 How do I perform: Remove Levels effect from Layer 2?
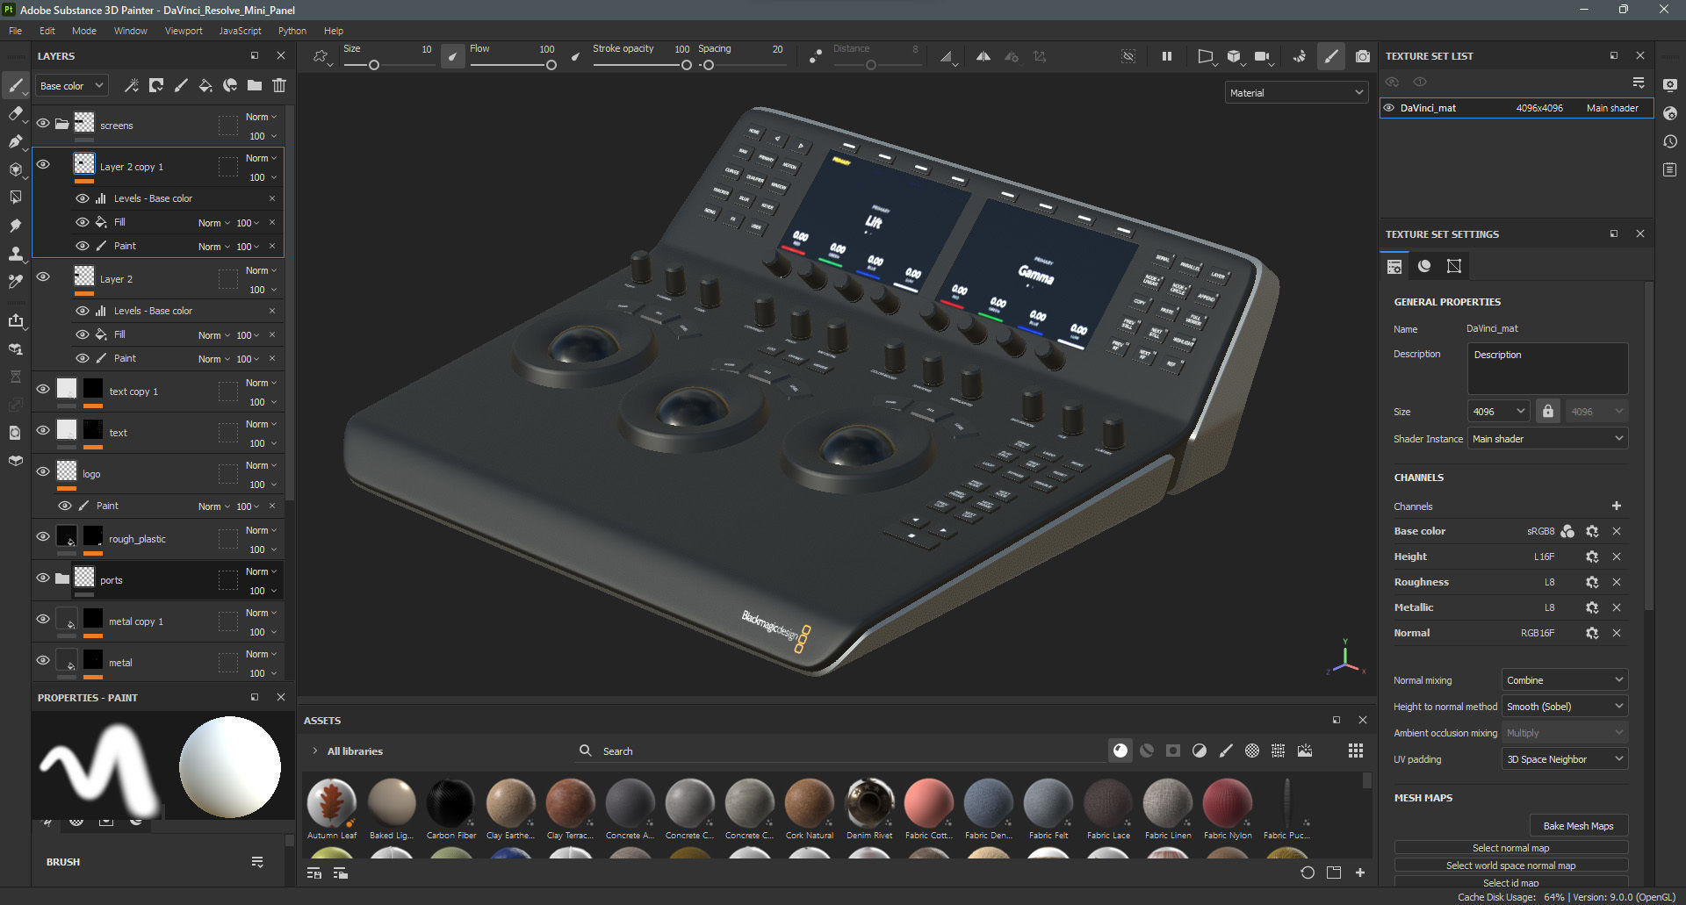coord(272,311)
